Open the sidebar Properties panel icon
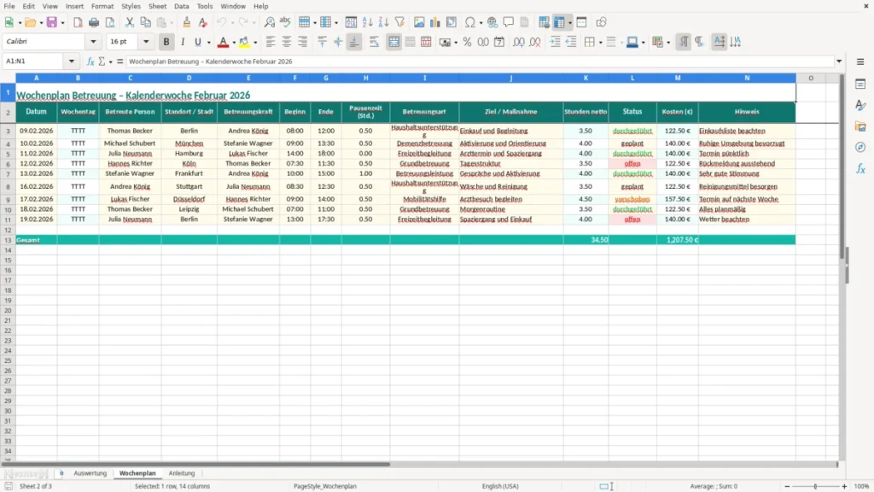The image size is (874, 492). pyautogui.click(x=860, y=84)
